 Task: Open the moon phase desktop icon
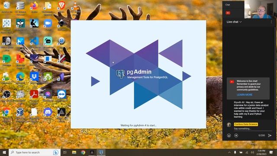pos(7,41)
